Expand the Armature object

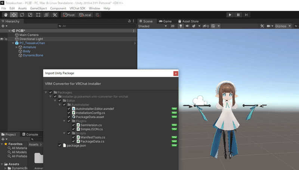pyautogui.click(x=16, y=47)
